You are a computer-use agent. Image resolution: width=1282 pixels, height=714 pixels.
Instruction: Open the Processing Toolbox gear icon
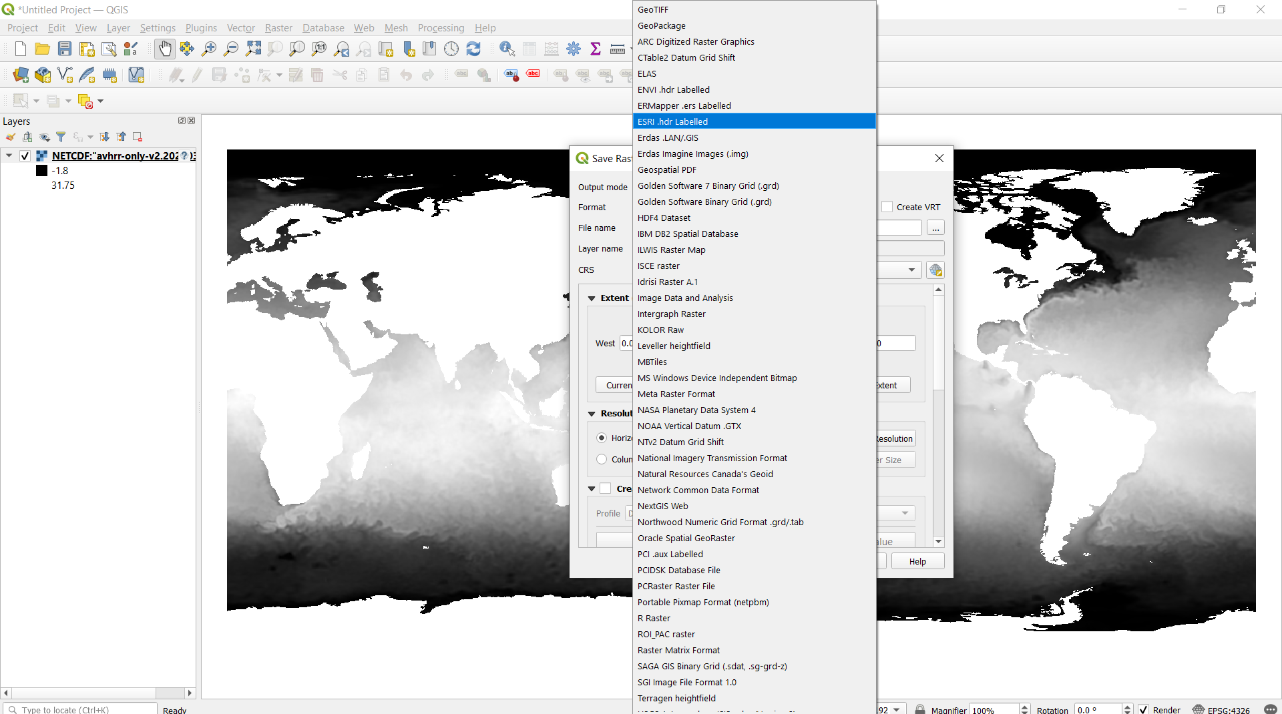573,49
